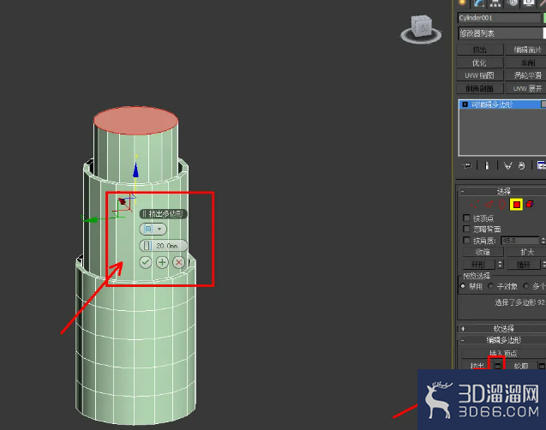
Task: Open the Display panel tab icon
Action: tap(529, 3)
